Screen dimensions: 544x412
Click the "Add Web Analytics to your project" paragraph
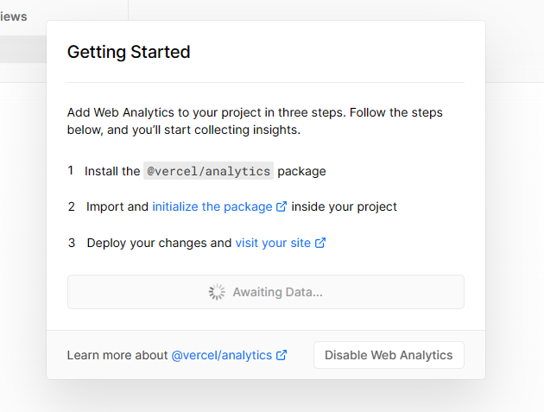coord(255,121)
